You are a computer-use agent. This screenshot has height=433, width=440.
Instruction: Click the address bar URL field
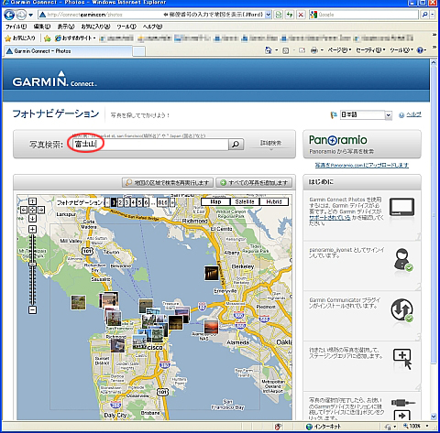(151, 15)
